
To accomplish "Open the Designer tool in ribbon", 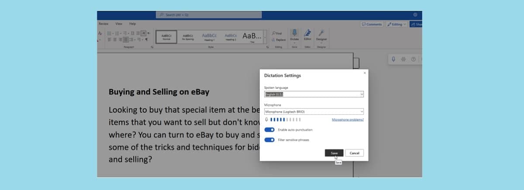I will click(321, 33).
